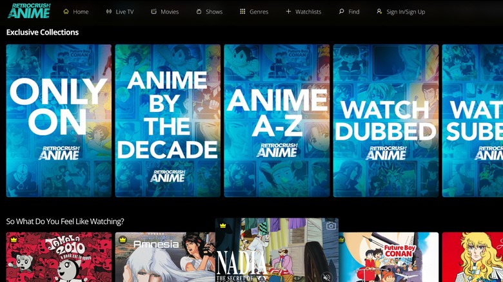Click the Movies film icon

(153, 12)
